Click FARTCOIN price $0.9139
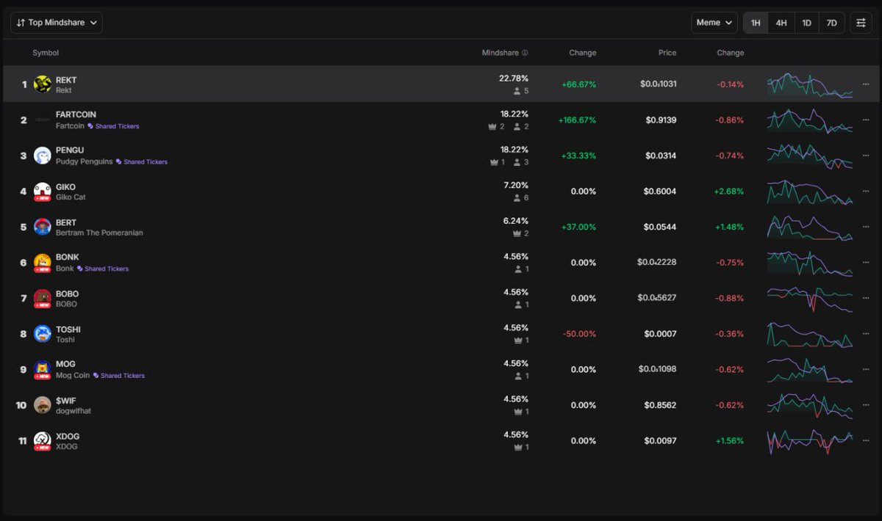The width and height of the screenshot is (882, 521). coord(661,120)
